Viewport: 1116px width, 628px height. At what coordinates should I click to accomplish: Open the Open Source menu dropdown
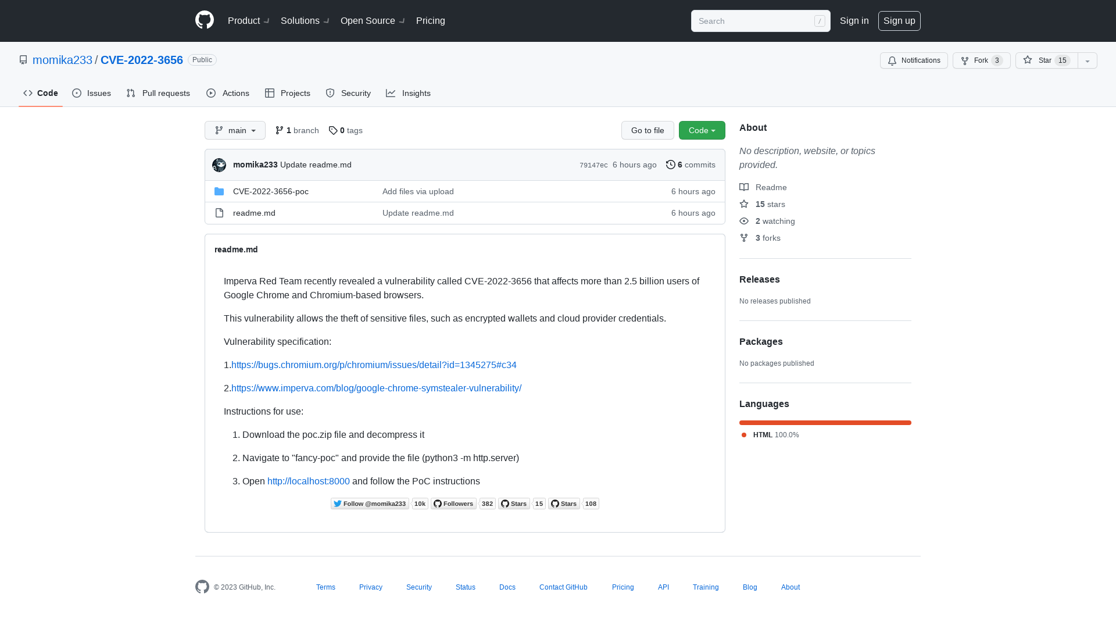click(x=373, y=21)
